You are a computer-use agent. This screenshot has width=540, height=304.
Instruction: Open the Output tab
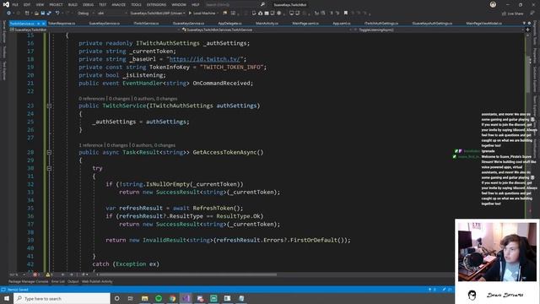coord(73,281)
